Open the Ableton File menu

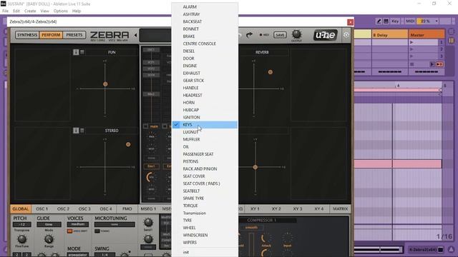coord(5,11)
